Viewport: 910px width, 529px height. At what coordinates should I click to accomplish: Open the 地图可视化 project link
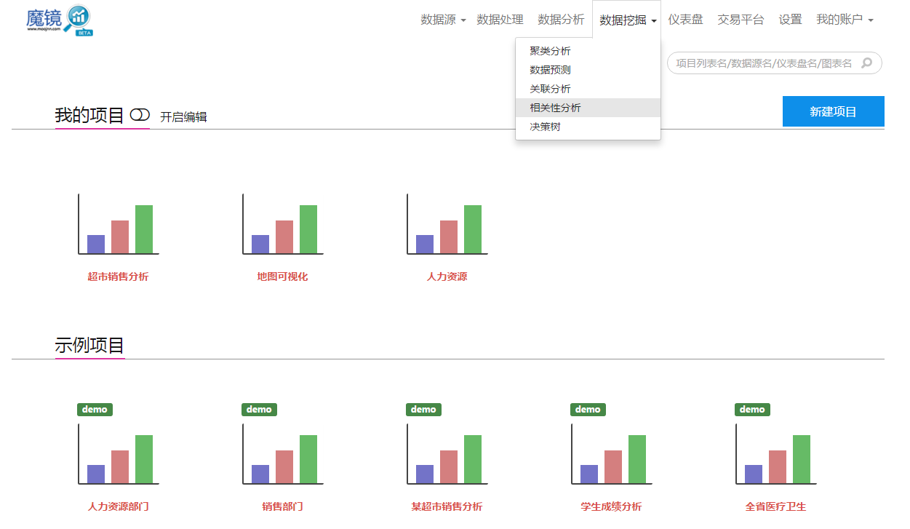click(x=282, y=277)
